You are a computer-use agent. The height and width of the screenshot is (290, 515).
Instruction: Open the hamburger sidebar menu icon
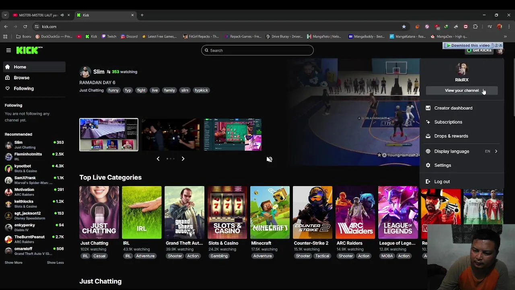click(8, 50)
